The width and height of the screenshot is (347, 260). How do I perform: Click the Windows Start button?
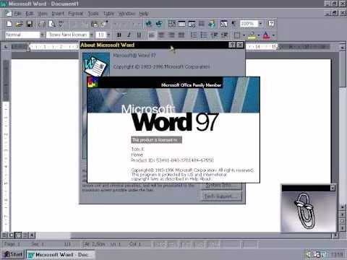pos(13,254)
